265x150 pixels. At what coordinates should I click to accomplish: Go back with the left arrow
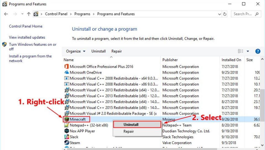(x=6, y=14)
